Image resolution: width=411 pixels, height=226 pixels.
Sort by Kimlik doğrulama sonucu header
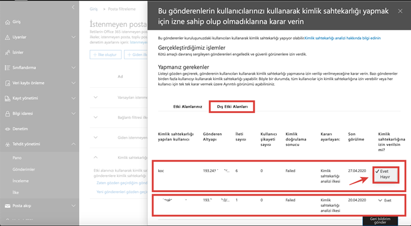[x=296, y=139]
